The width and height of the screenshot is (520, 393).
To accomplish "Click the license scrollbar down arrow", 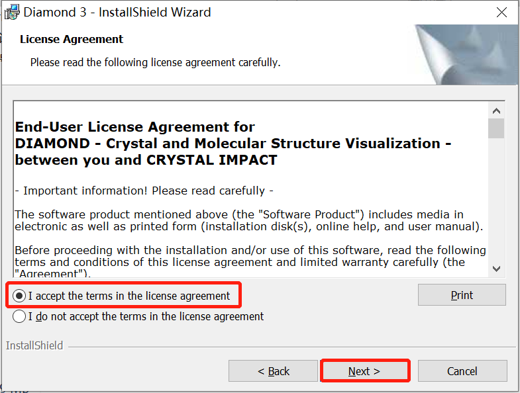I will click(x=496, y=269).
